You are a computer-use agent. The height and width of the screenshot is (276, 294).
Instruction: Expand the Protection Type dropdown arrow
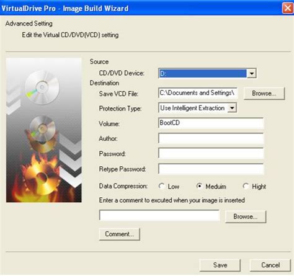[x=232, y=108]
